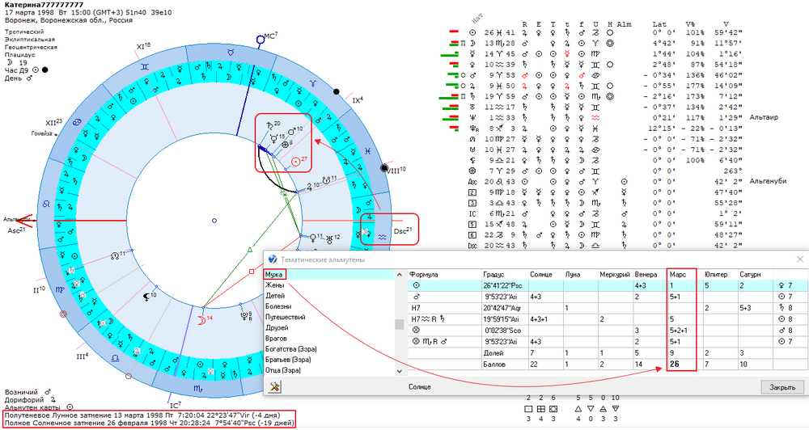The height and width of the screenshot is (430, 809).
Task: Close the Тематические альмутены dialog with X
Action: click(800, 259)
